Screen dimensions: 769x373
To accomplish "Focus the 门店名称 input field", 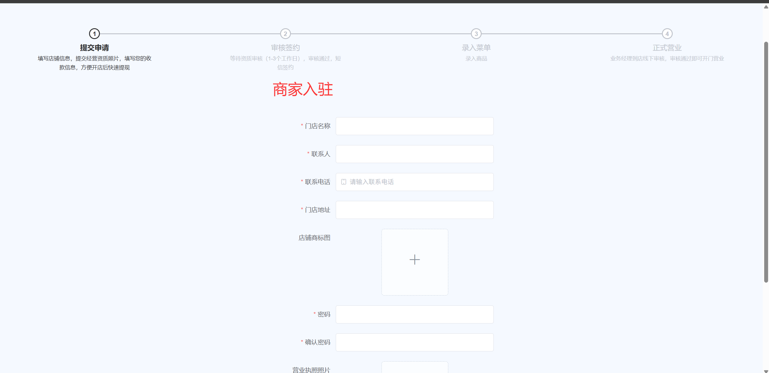I will point(415,126).
